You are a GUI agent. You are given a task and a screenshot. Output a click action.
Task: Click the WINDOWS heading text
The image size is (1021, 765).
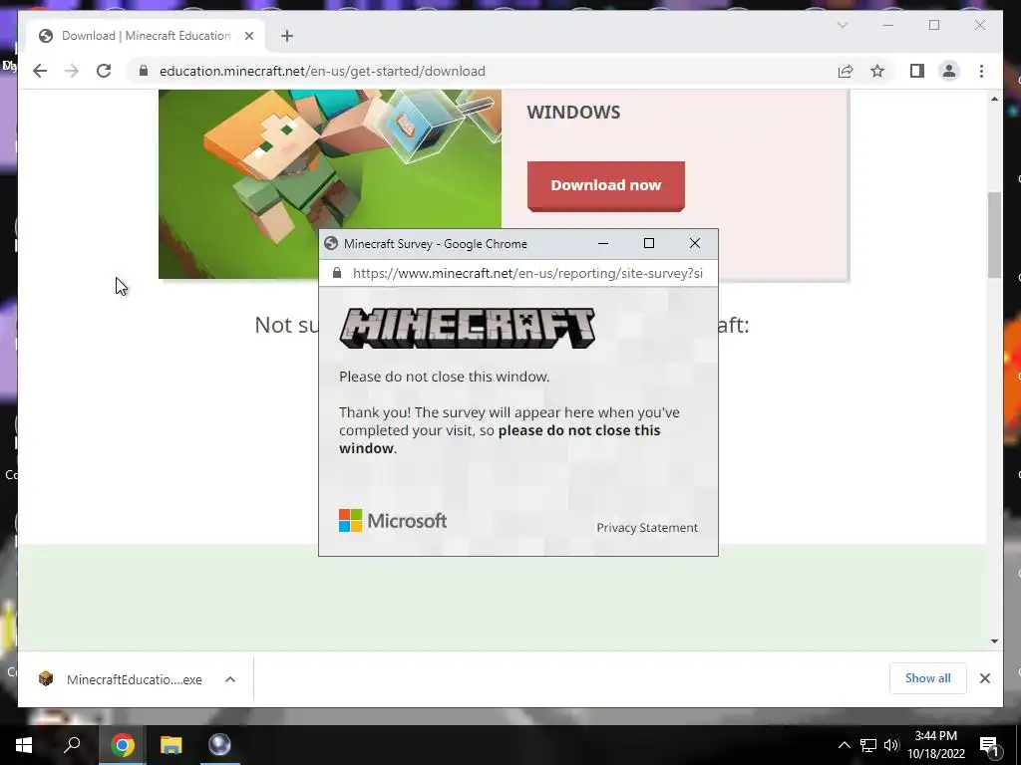coord(573,112)
